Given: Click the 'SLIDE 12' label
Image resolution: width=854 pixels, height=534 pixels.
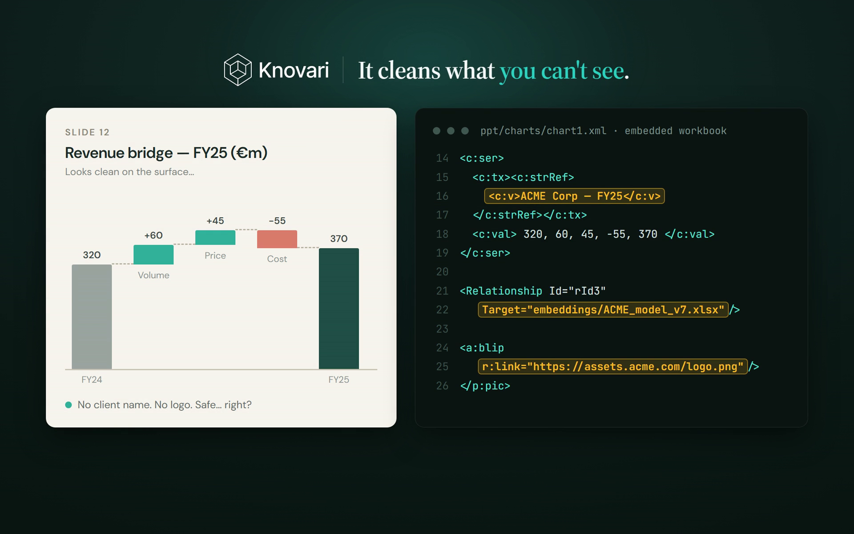Looking at the screenshot, I should (x=87, y=132).
